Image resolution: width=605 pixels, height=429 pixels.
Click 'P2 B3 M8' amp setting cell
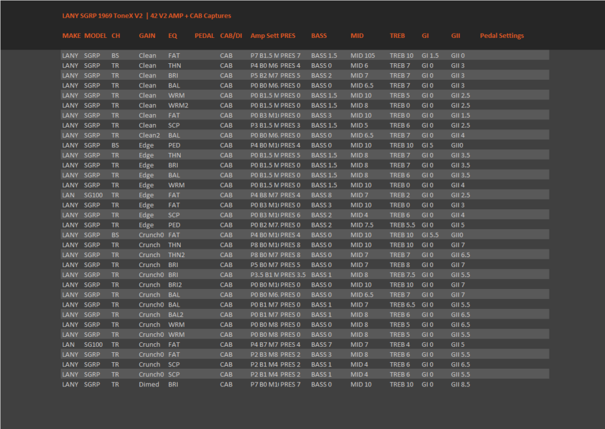click(264, 355)
